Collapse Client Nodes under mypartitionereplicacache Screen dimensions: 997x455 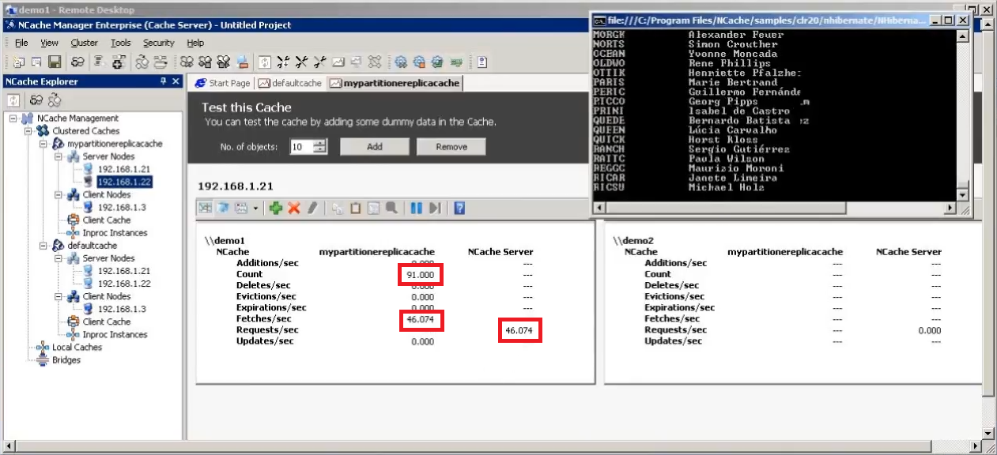(58, 194)
